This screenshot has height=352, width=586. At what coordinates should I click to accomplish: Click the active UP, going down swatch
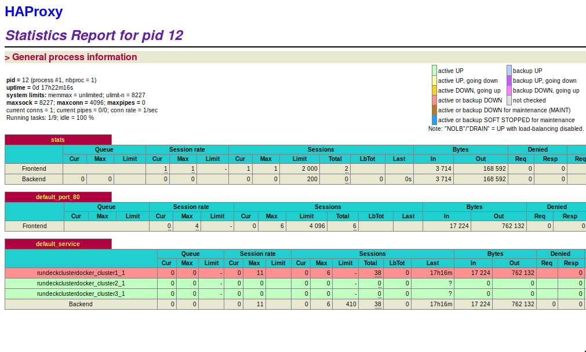point(434,80)
